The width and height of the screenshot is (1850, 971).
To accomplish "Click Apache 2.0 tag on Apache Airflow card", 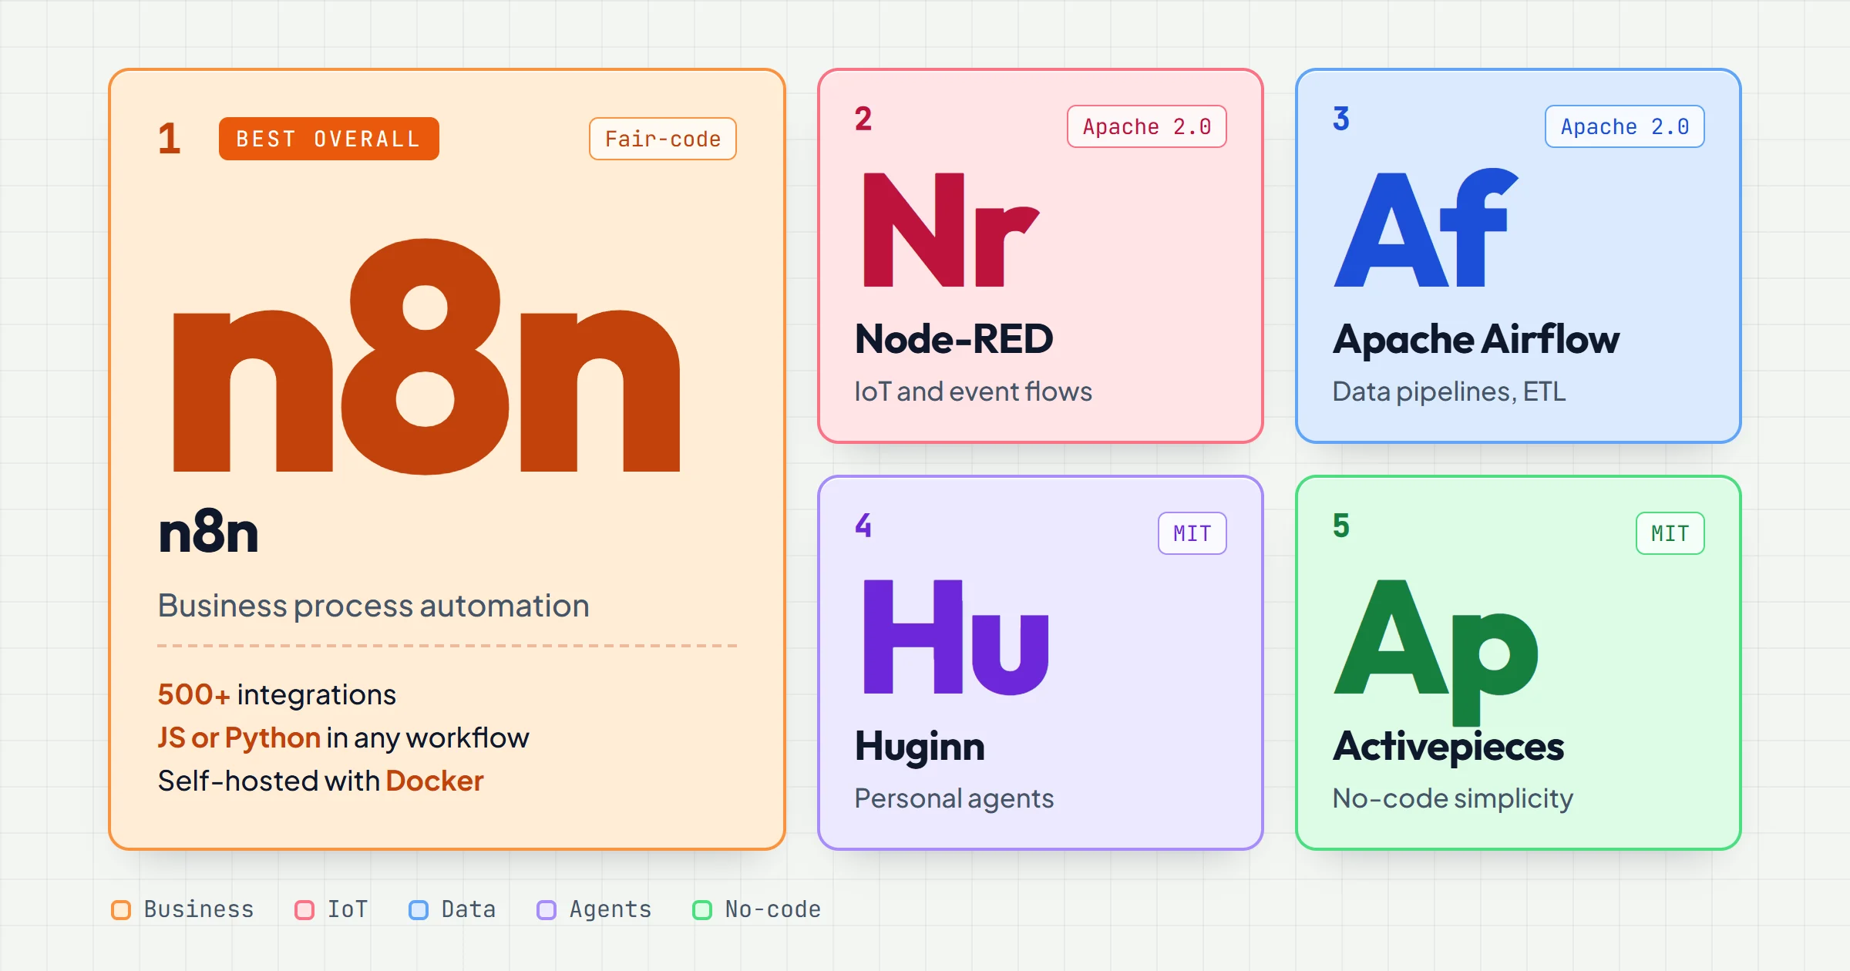I will tap(1625, 126).
